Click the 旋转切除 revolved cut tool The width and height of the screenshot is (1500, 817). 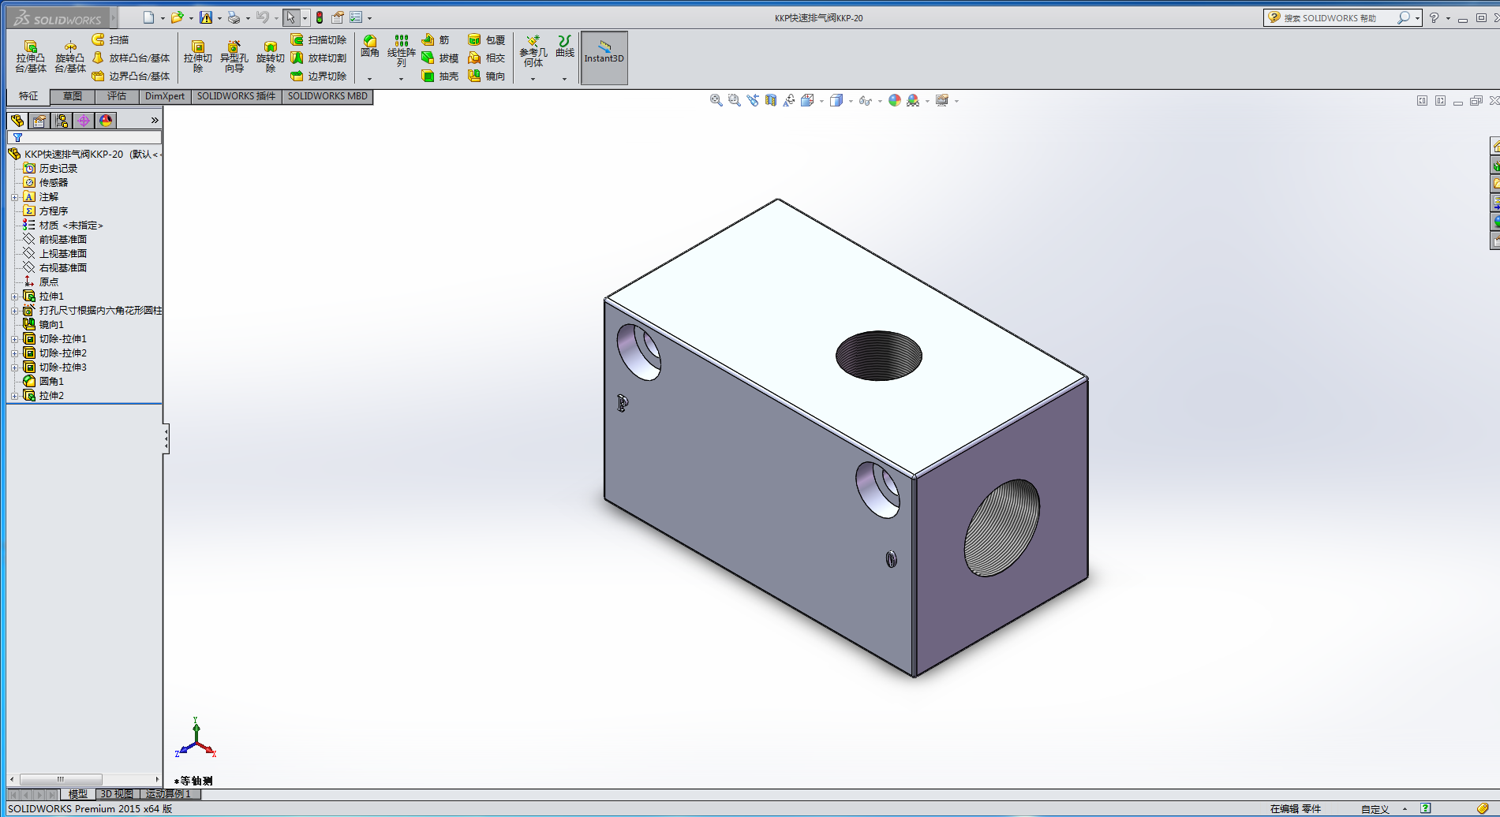[270, 57]
